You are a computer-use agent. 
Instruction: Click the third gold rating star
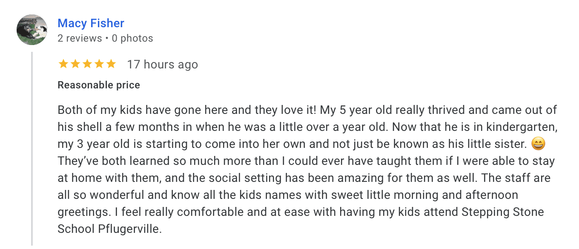pyautogui.click(x=87, y=64)
